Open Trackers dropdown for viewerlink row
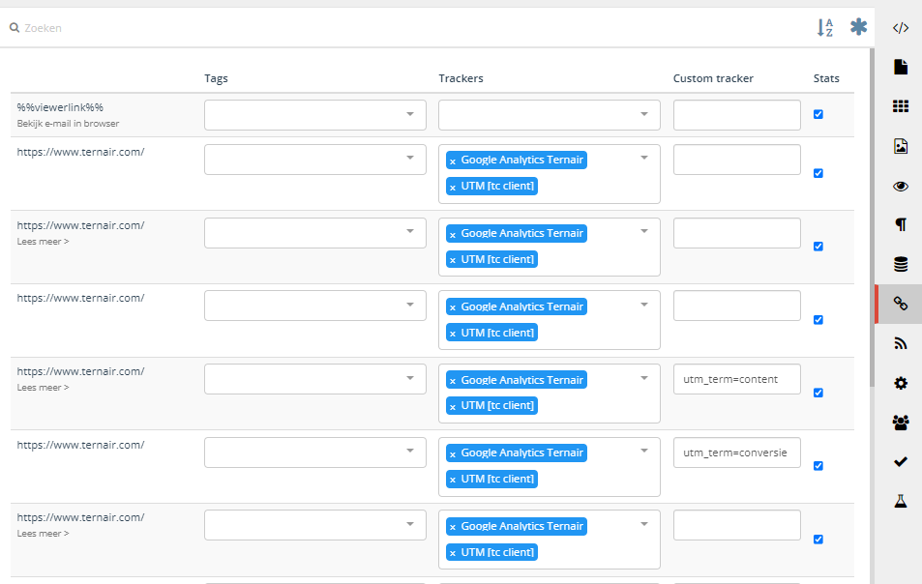The width and height of the screenshot is (922, 584). (x=549, y=114)
